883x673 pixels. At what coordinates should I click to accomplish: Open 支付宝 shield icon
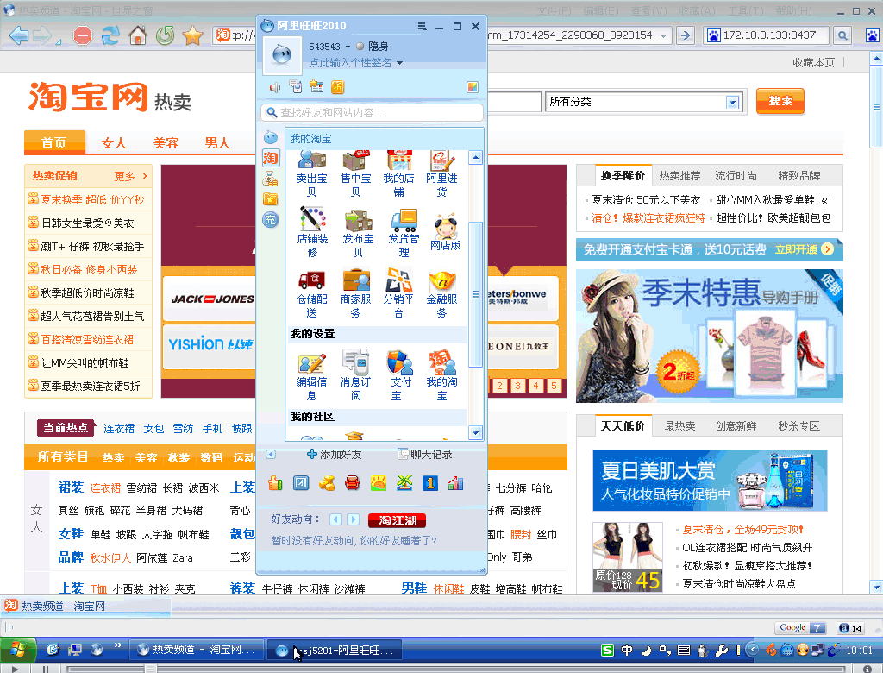coord(398,374)
